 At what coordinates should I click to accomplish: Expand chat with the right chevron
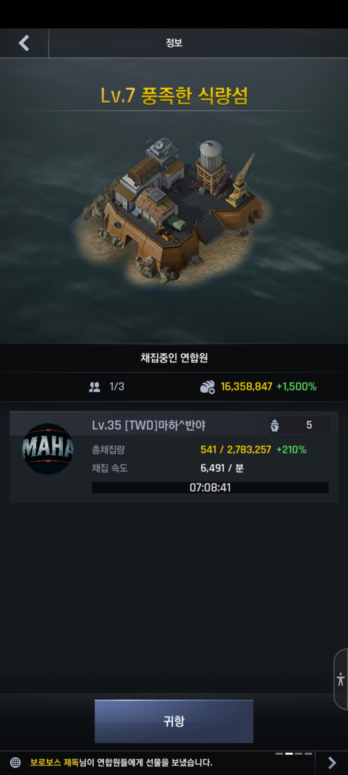click(332, 763)
